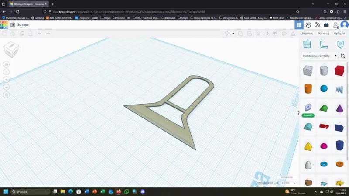Click the Tinkercad logo
This screenshot has height=196, width=349.
tap(4, 25)
